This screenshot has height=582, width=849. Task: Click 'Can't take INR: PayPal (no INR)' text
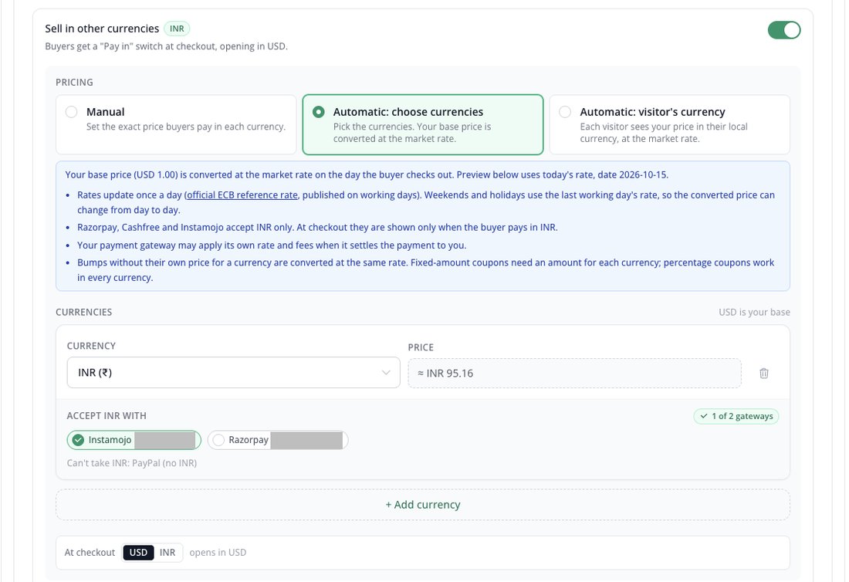click(x=131, y=463)
